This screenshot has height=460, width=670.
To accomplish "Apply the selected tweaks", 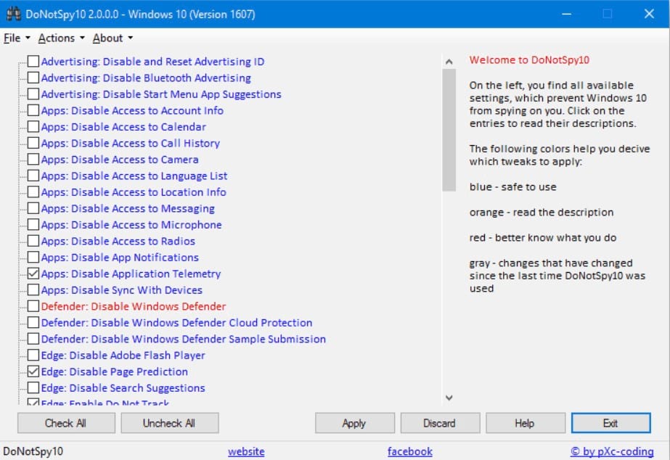I will click(x=354, y=423).
